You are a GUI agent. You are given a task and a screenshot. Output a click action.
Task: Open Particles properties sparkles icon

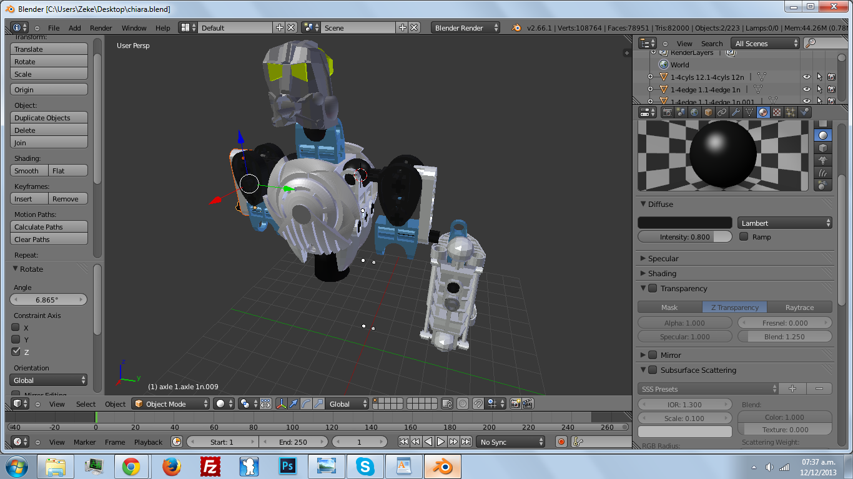790,113
